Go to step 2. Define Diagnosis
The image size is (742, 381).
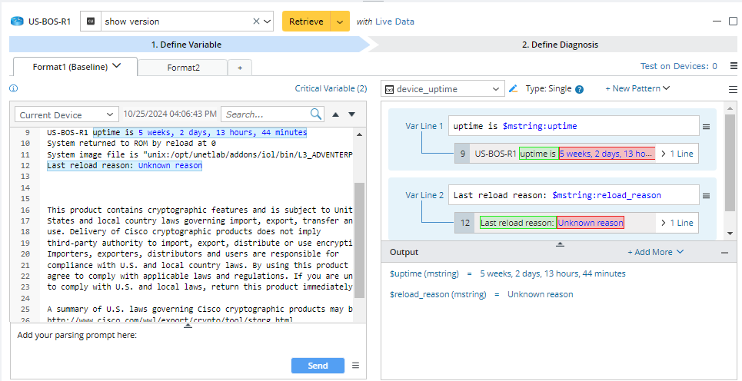pos(560,45)
